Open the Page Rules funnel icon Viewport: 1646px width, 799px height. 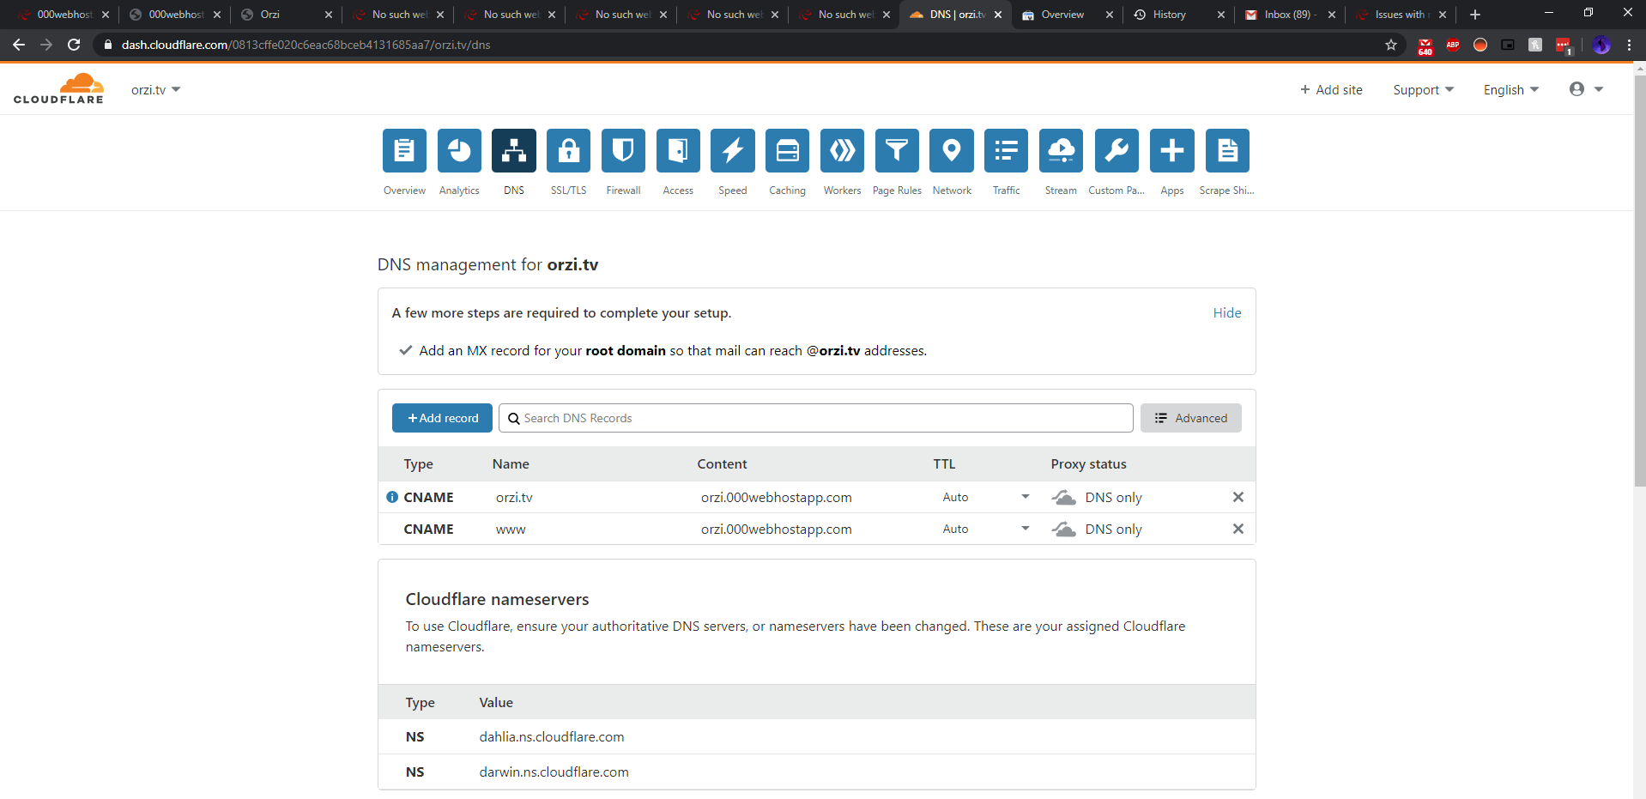click(897, 151)
